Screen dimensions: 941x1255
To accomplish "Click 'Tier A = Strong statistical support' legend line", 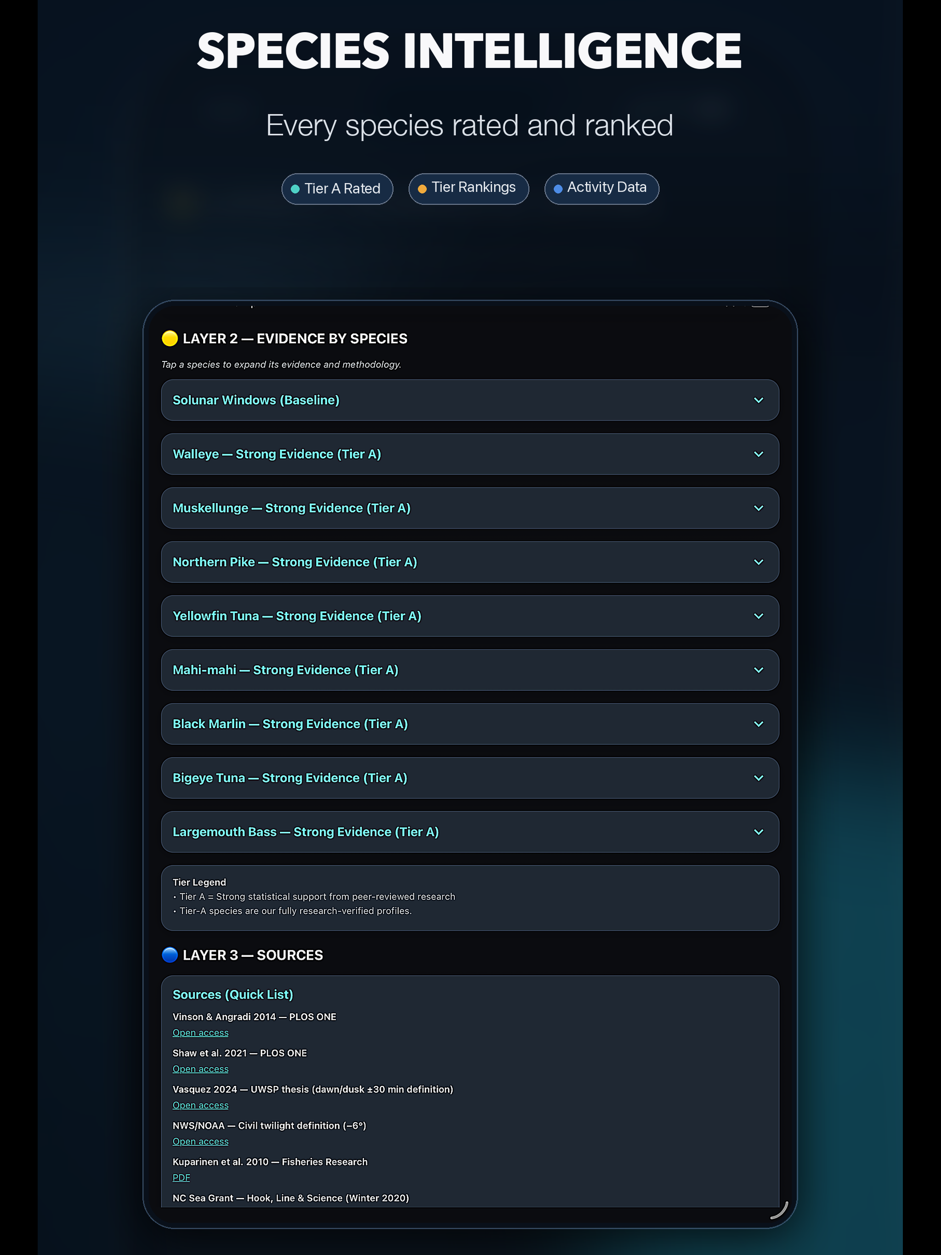I will [x=317, y=896].
